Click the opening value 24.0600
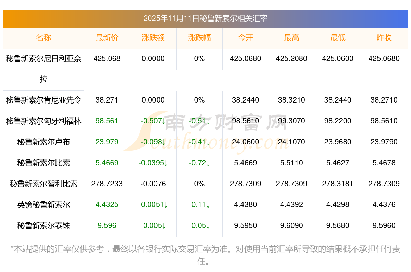 [x=246, y=142]
